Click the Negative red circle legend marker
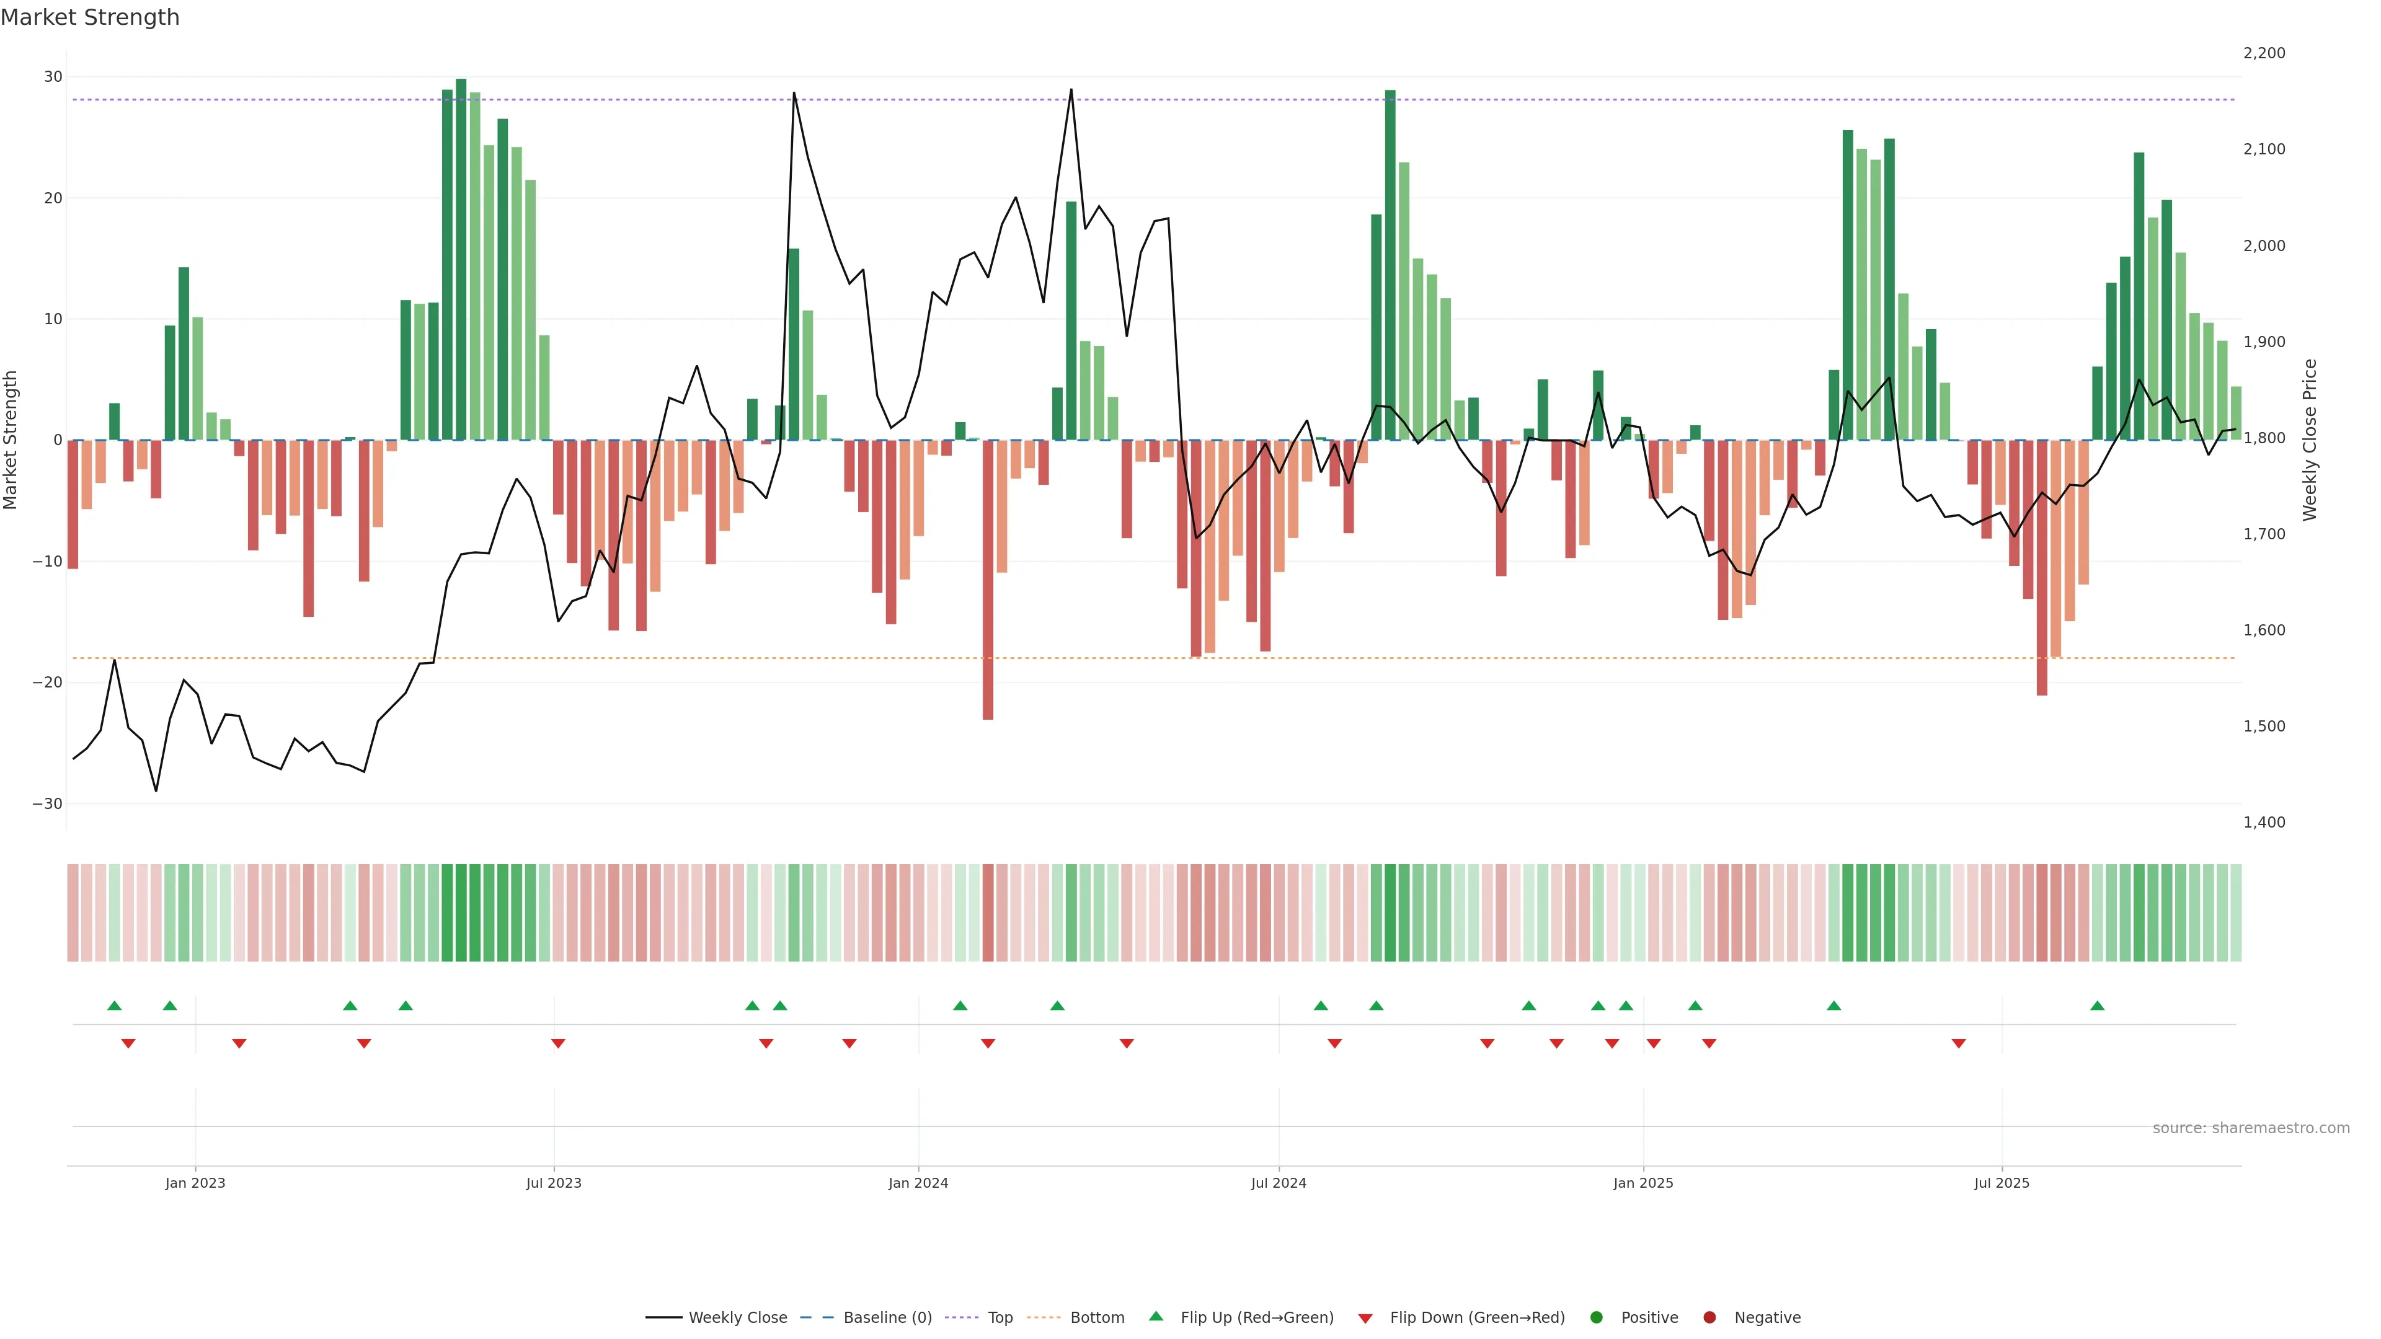Image resolution: width=2381 pixels, height=1339 pixels. (x=1709, y=1318)
